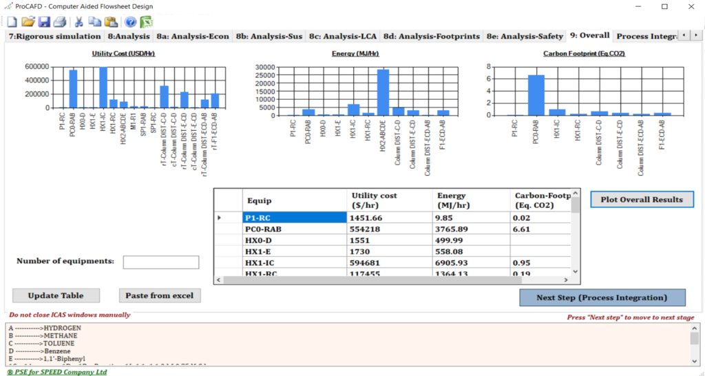Open the Process Integration tab

646,36
